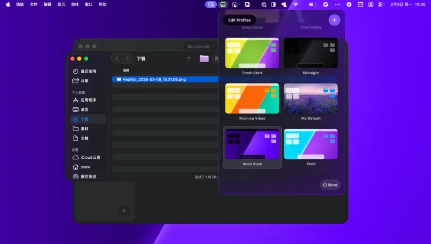Click the back chevron in Finder navigation
This screenshot has width=431, height=244.
(x=116, y=58)
